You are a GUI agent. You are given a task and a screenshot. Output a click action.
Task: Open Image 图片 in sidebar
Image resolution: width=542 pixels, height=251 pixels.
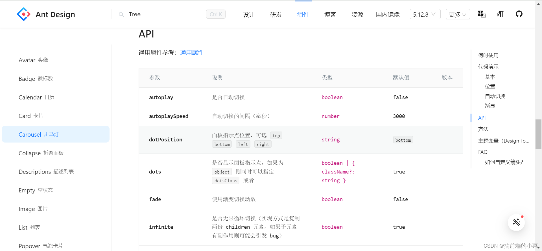(x=56, y=209)
